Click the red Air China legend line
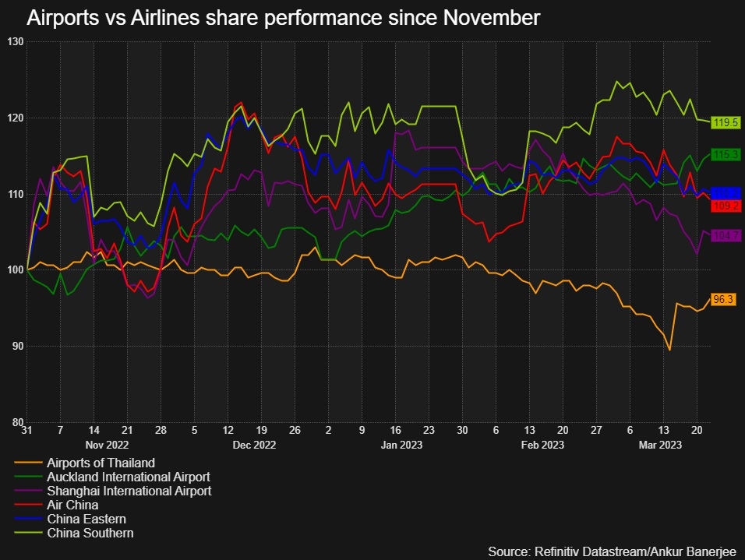 (29, 505)
